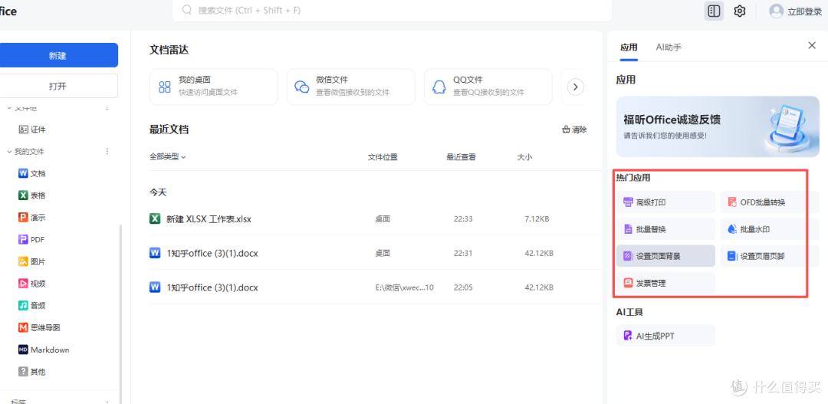Screen dimensions: 828x404
Task: Click the OFD批量转换 icon
Action: coord(732,202)
